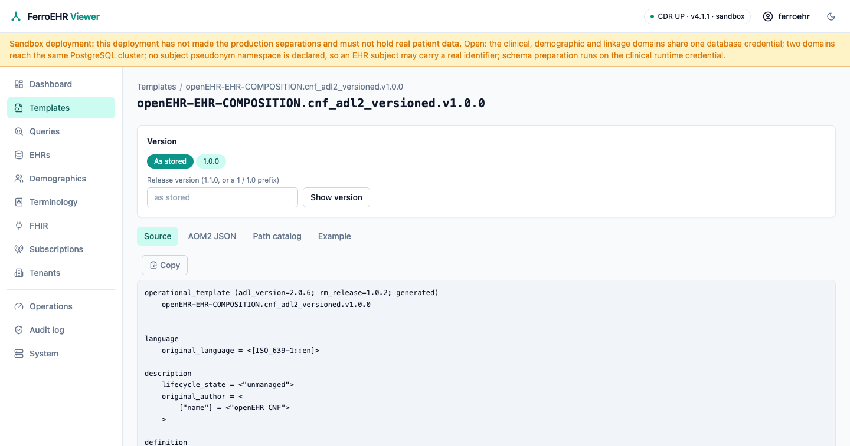The height and width of the screenshot is (446, 850).
Task: Select the As stored version pill
Action: click(x=170, y=161)
